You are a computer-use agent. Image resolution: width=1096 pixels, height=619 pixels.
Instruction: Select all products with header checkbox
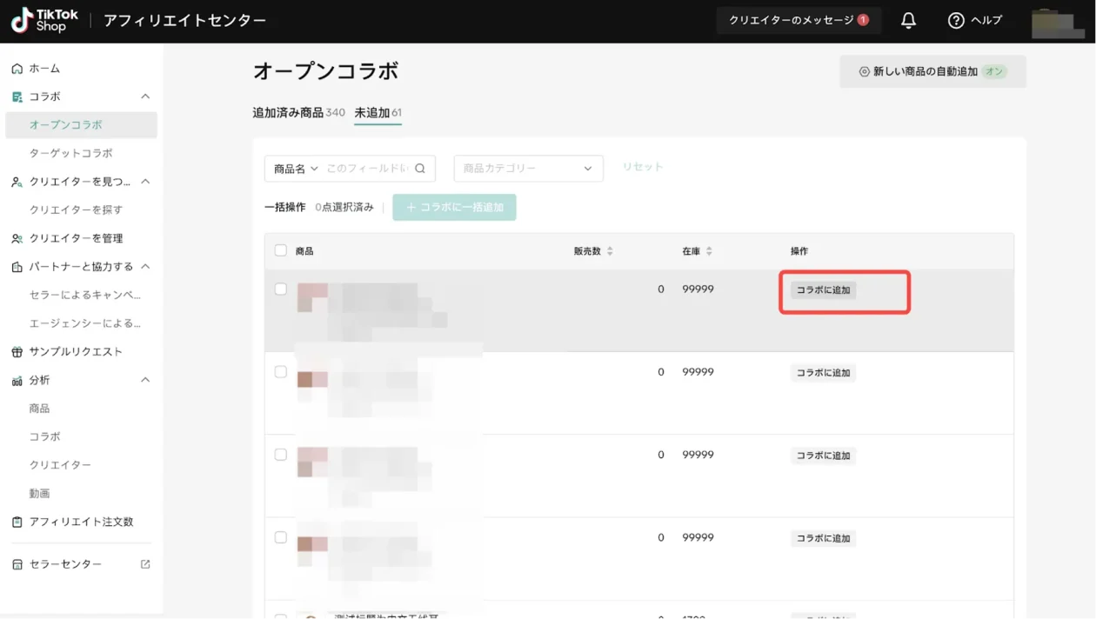click(280, 250)
